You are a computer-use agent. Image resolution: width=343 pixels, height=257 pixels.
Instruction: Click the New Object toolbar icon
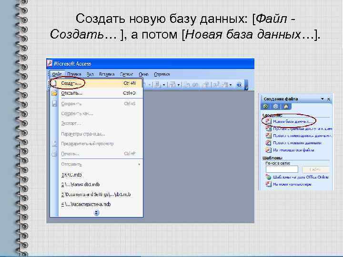point(225,85)
